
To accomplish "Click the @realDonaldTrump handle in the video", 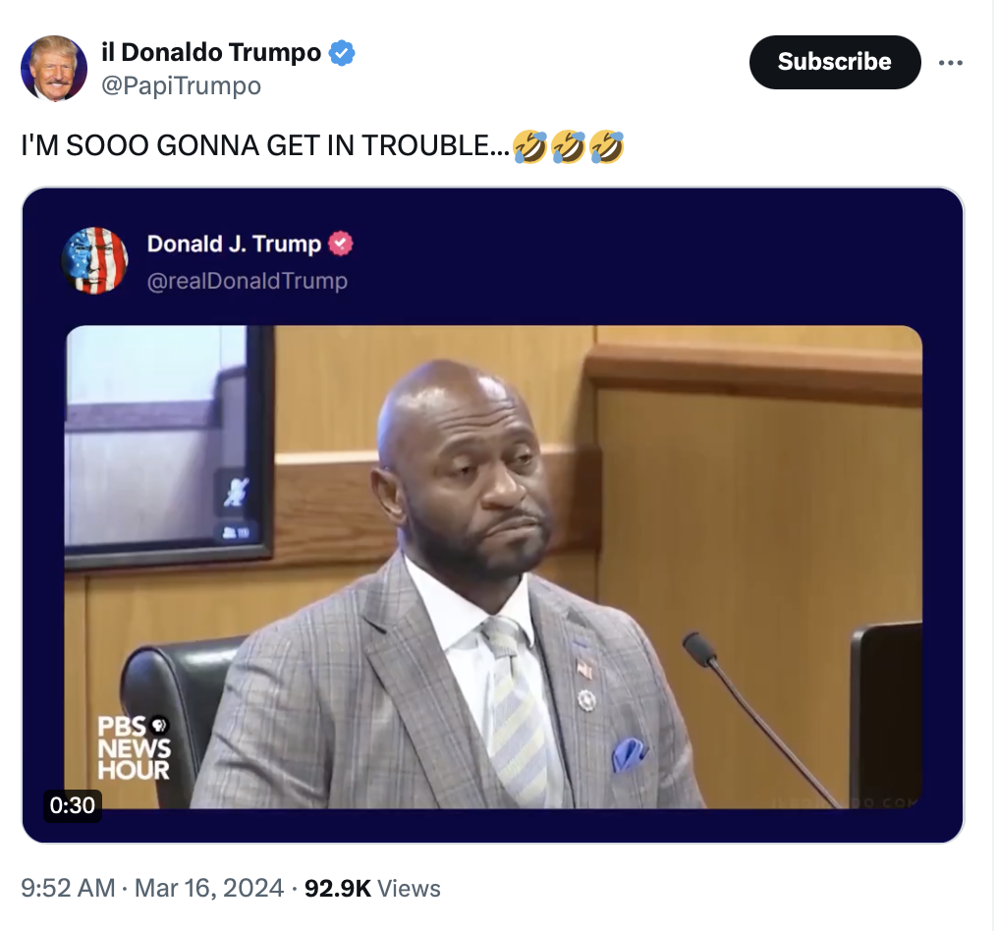I will point(247,281).
